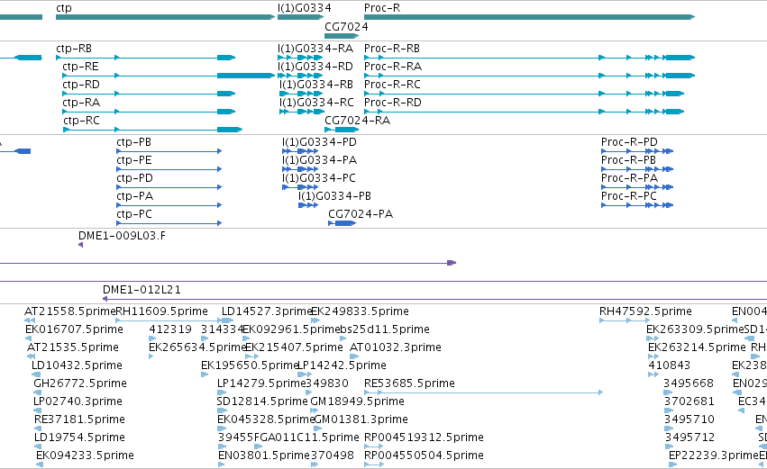The height and width of the screenshot is (469, 767).
Task: Choose transcript Proc-R-RD
Action: 524,112
